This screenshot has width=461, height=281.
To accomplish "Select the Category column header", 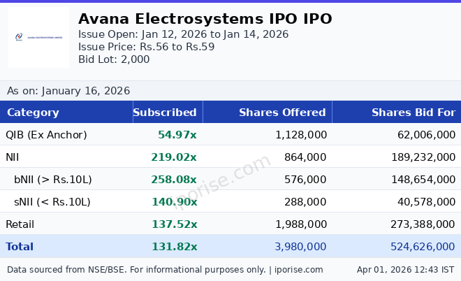I will pos(33,113).
